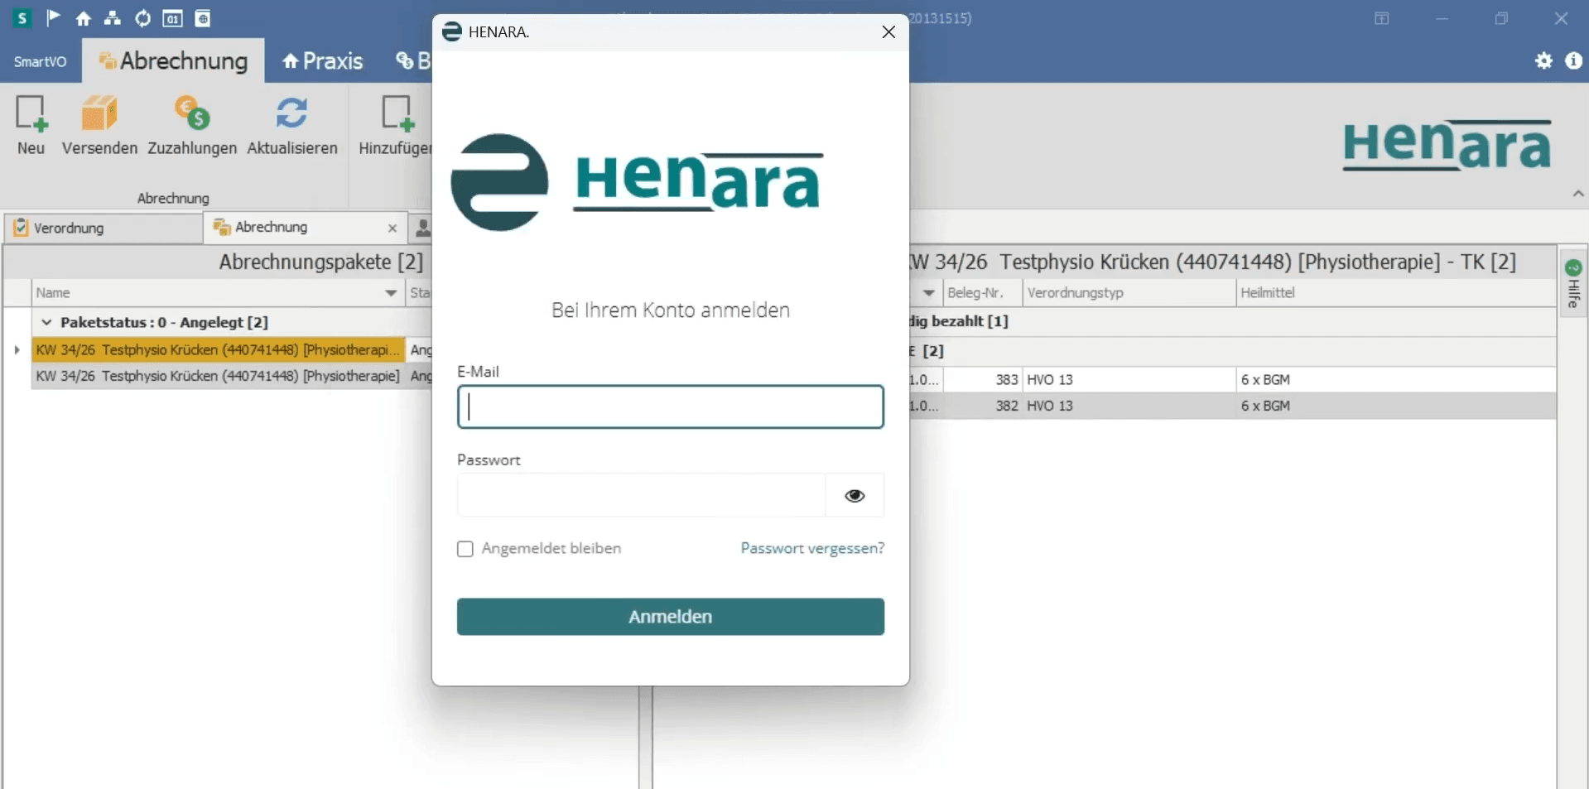The width and height of the screenshot is (1589, 789).
Task: Create a new item with Neu
Action: [31, 125]
